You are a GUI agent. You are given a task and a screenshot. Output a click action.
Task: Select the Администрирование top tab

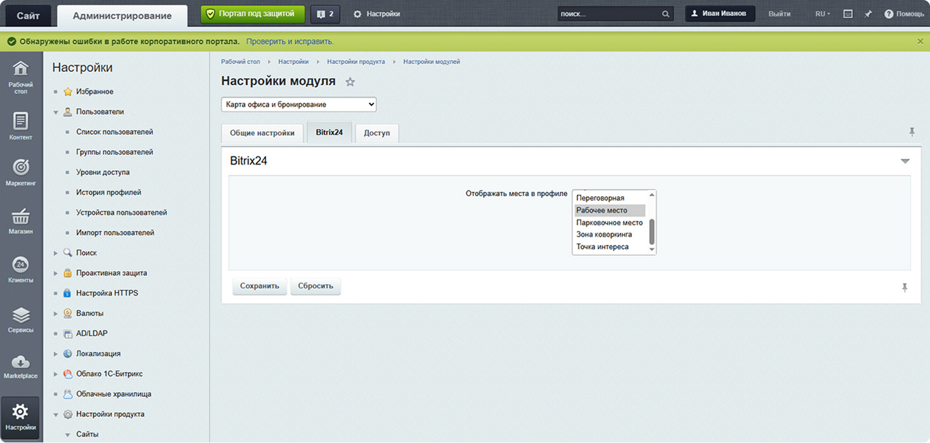tap(122, 16)
